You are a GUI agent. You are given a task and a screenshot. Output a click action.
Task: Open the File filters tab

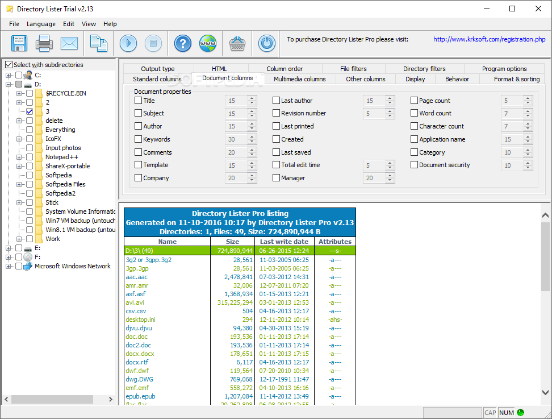tap(353, 69)
